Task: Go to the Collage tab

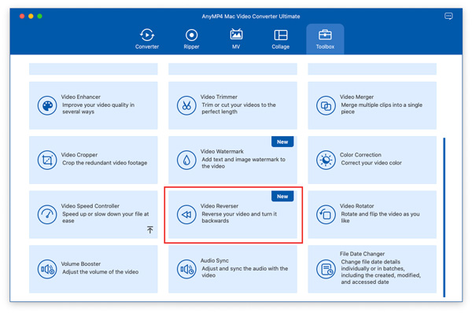Action: 281,39
